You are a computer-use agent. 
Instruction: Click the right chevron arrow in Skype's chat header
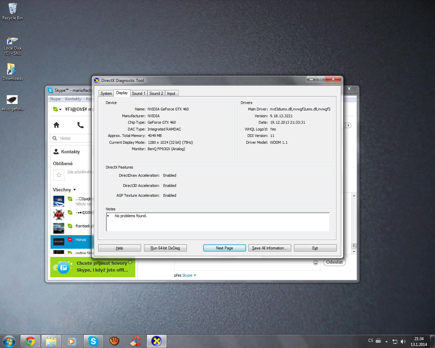point(348,125)
